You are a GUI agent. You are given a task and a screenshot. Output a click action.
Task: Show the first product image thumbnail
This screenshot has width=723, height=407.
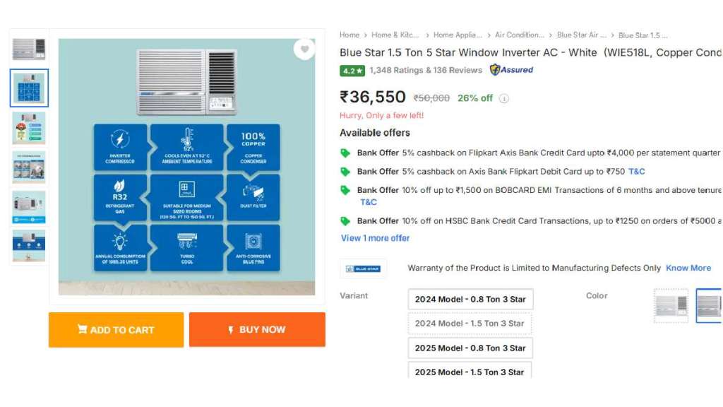pyautogui.click(x=29, y=49)
